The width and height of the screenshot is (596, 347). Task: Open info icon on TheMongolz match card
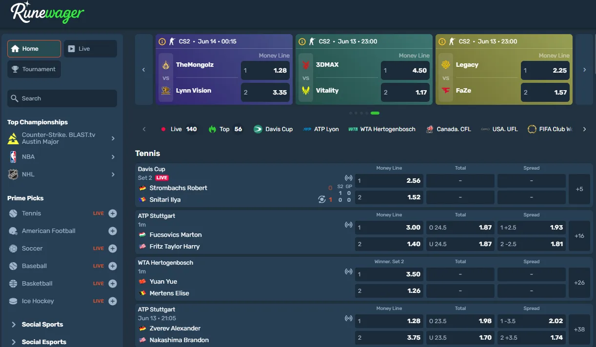[162, 41]
